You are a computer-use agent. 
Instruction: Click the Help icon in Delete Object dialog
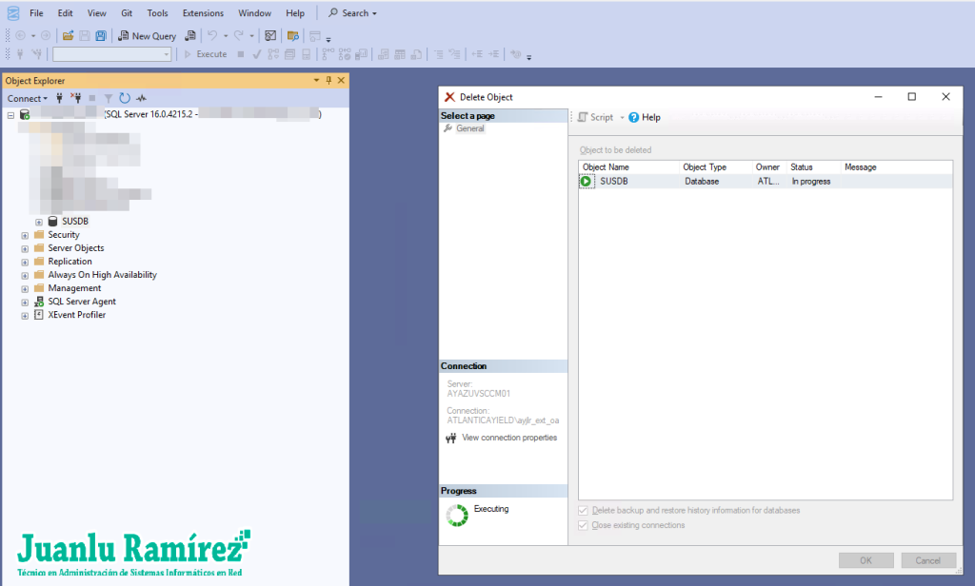point(645,117)
